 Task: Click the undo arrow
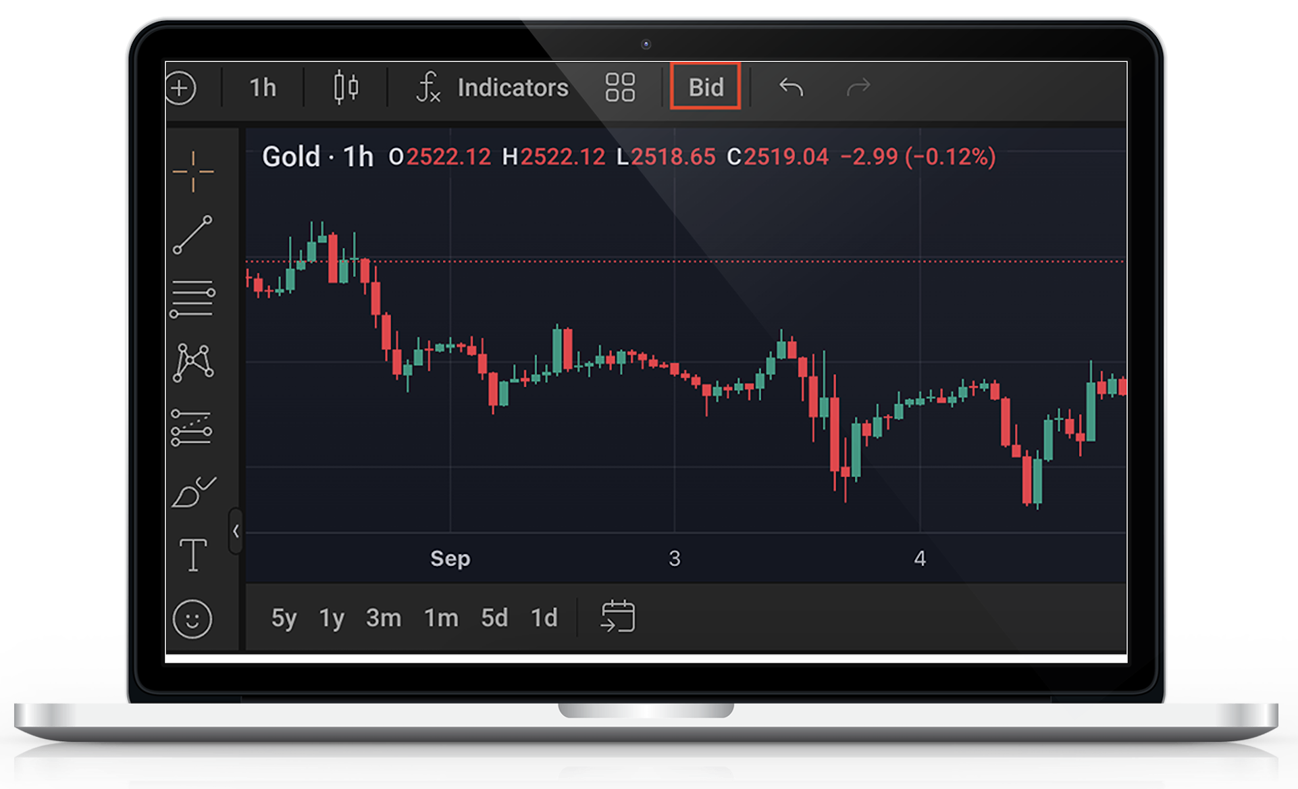pyautogui.click(x=791, y=88)
